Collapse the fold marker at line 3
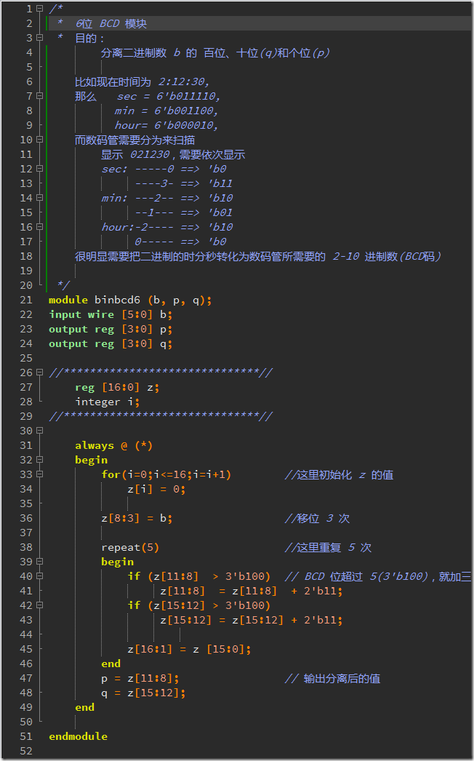This screenshot has height=761, width=474. click(x=40, y=38)
